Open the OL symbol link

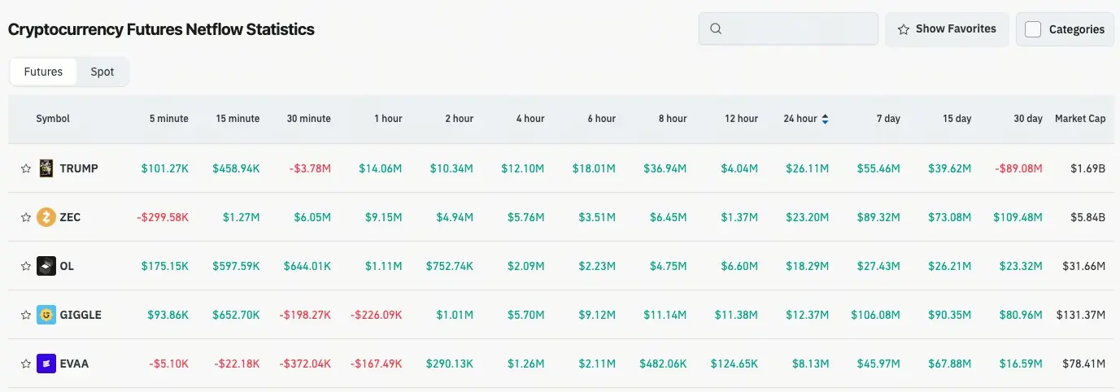coord(67,266)
